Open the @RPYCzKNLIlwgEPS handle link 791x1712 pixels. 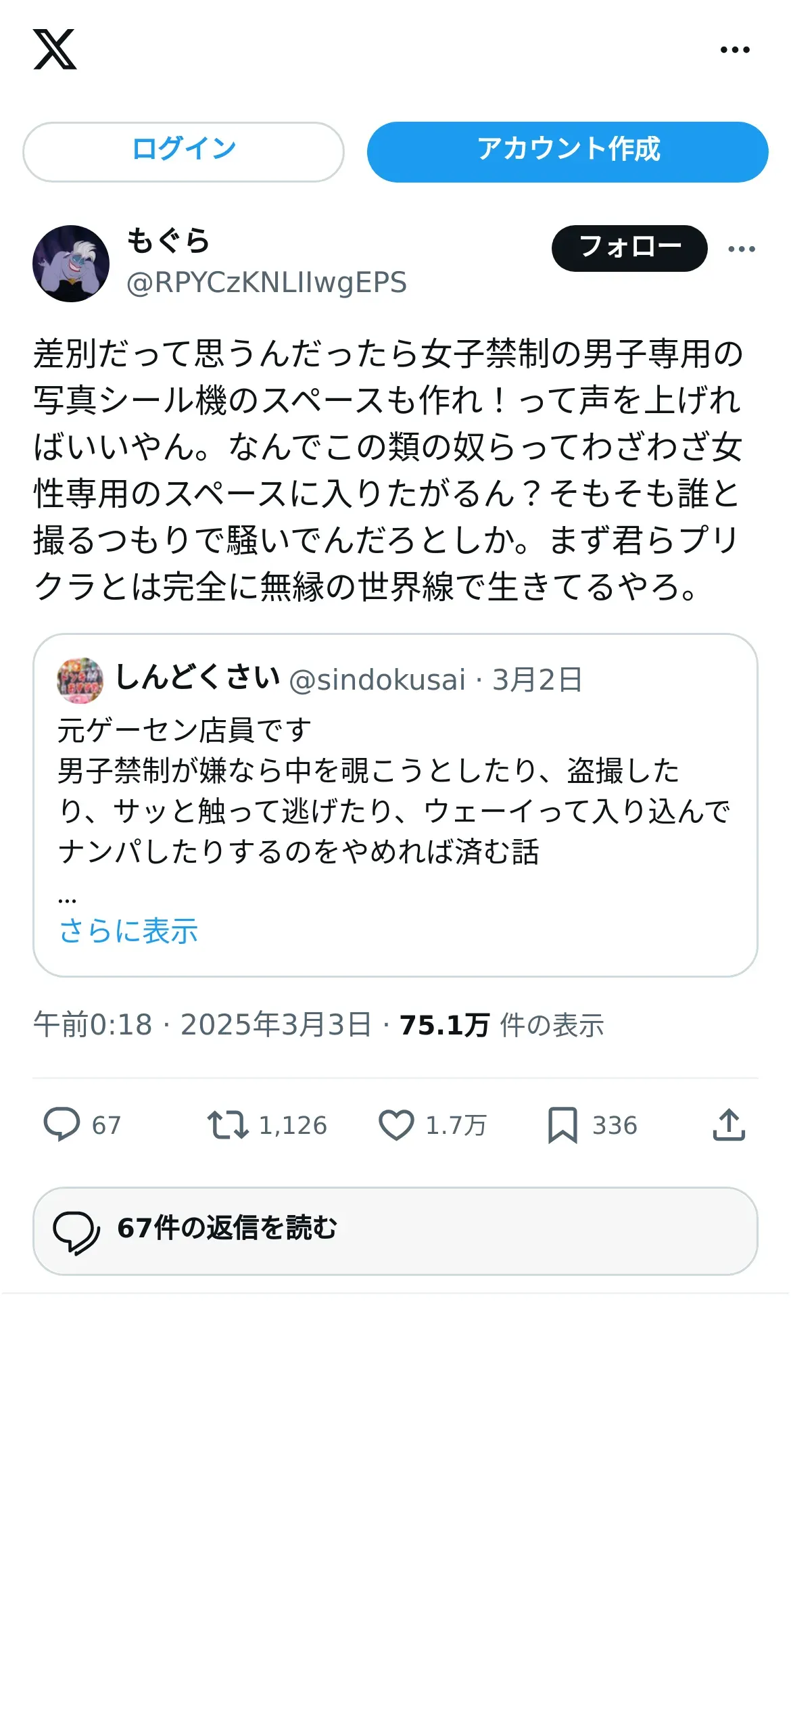[267, 283]
